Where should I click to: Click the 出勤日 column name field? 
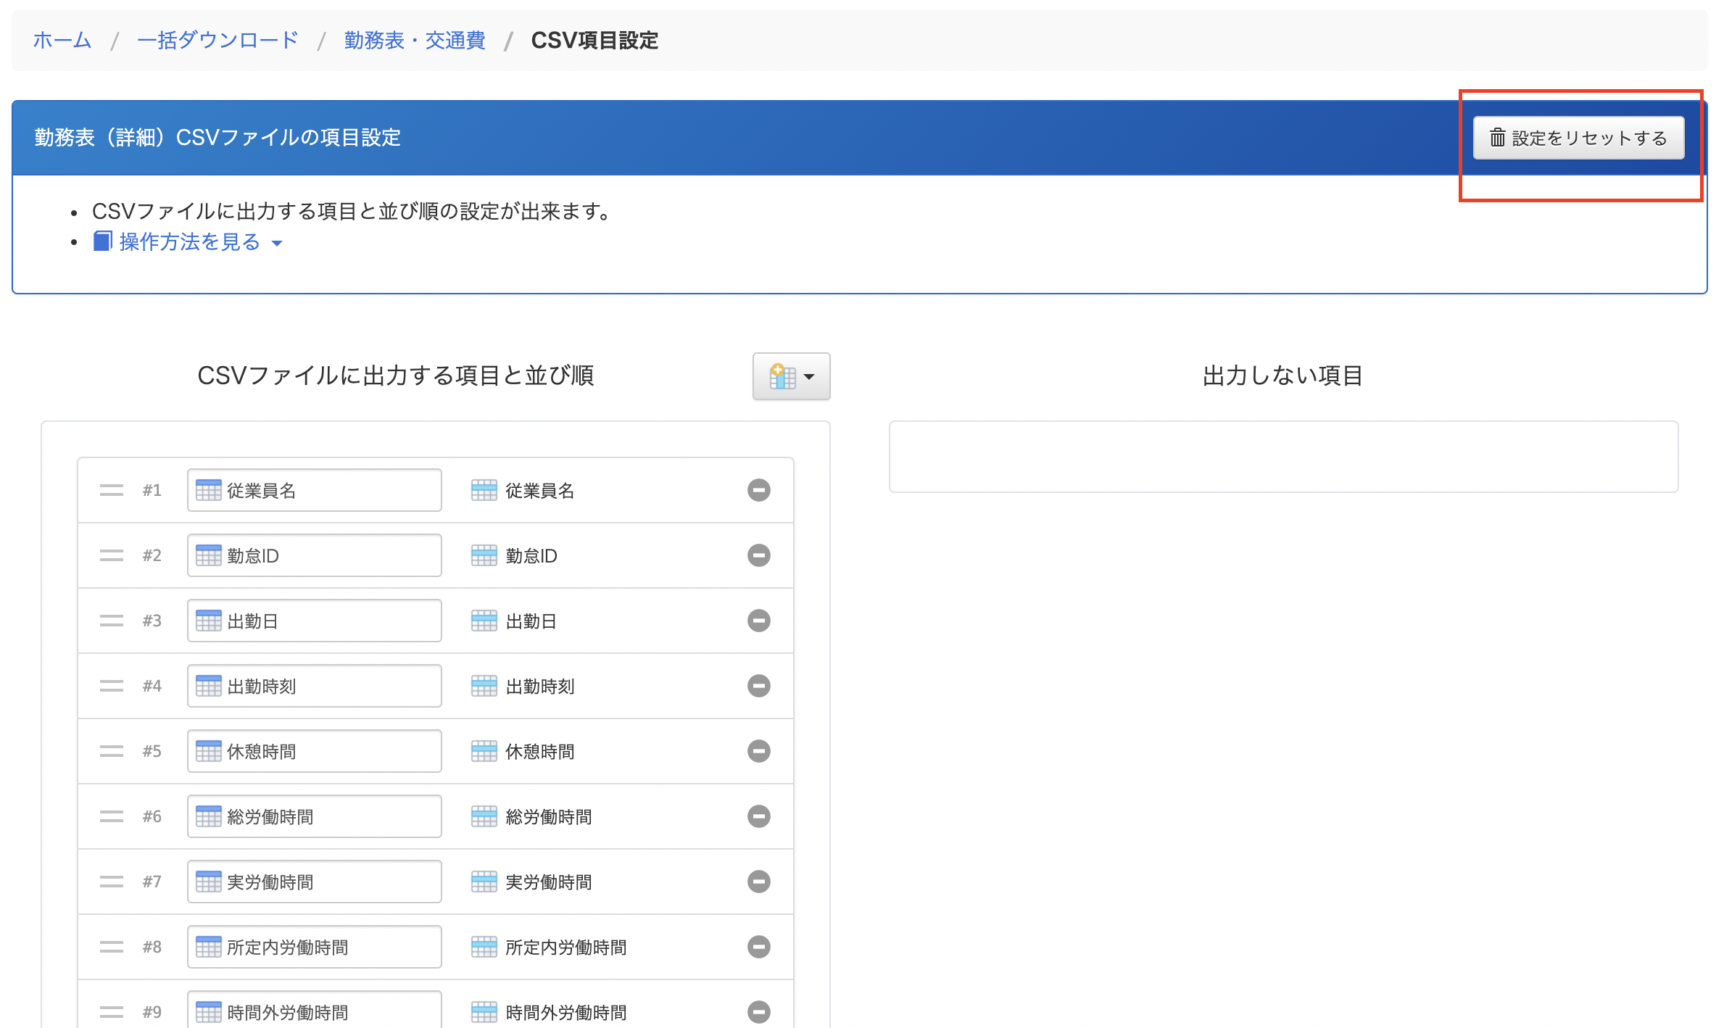coord(315,621)
